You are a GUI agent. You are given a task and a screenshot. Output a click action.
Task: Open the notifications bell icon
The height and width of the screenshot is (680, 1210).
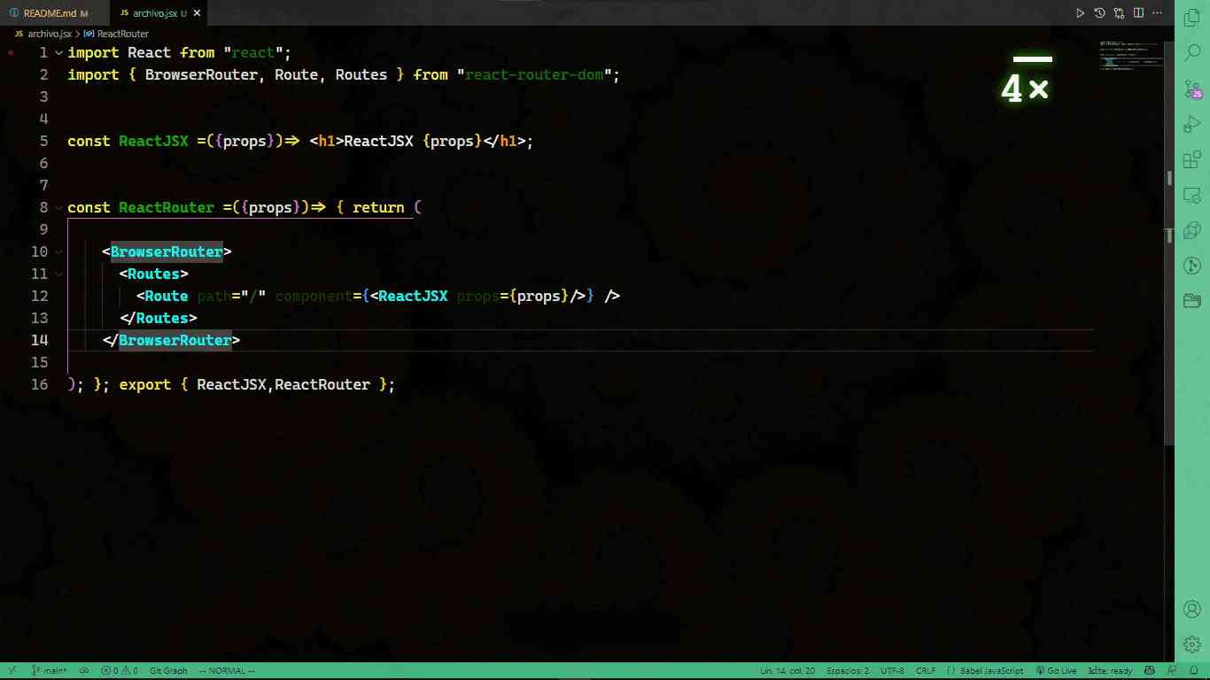point(1193,671)
